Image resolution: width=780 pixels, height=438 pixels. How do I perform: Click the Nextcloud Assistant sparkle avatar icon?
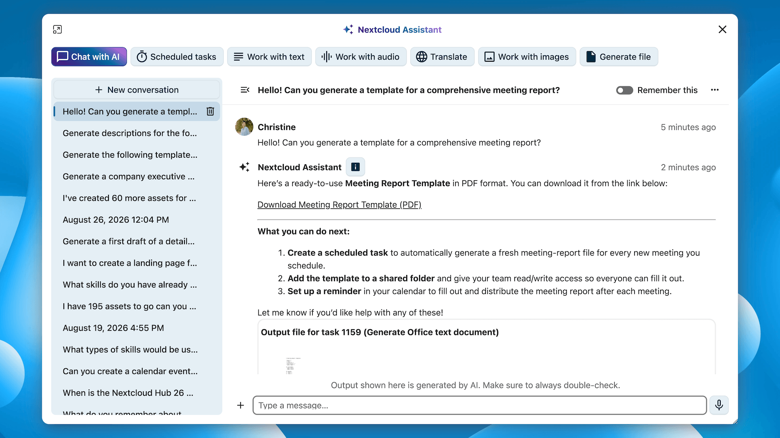pos(245,167)
